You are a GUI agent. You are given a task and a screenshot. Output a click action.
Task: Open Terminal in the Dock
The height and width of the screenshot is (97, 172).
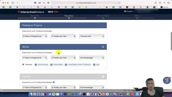tap(84, 94)
